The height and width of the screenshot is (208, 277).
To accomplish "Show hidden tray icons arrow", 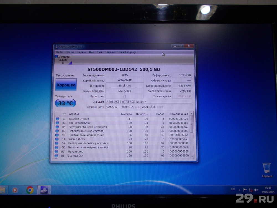I will (239, 190).
